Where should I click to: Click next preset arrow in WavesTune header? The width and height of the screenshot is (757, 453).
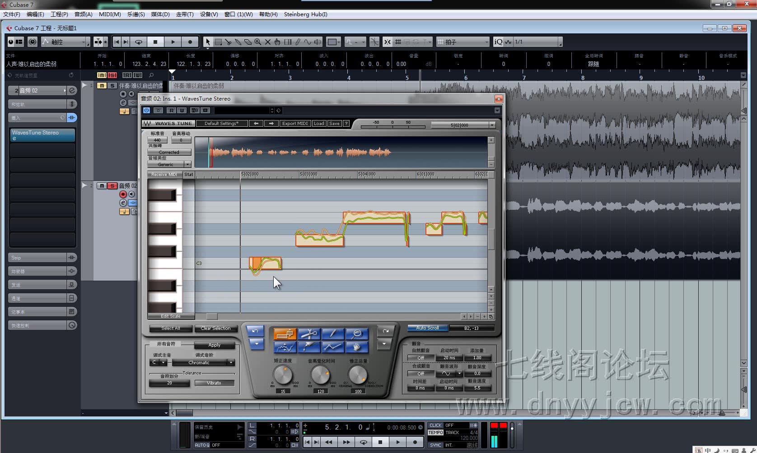point(271,123)
